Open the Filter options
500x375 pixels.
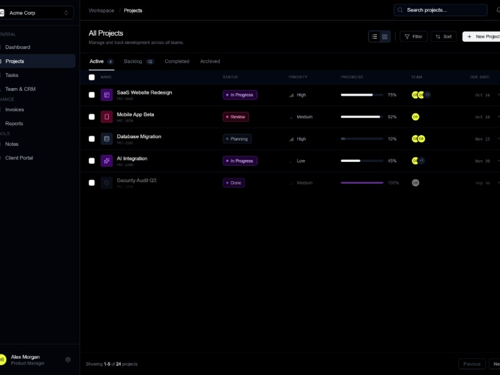413,36
